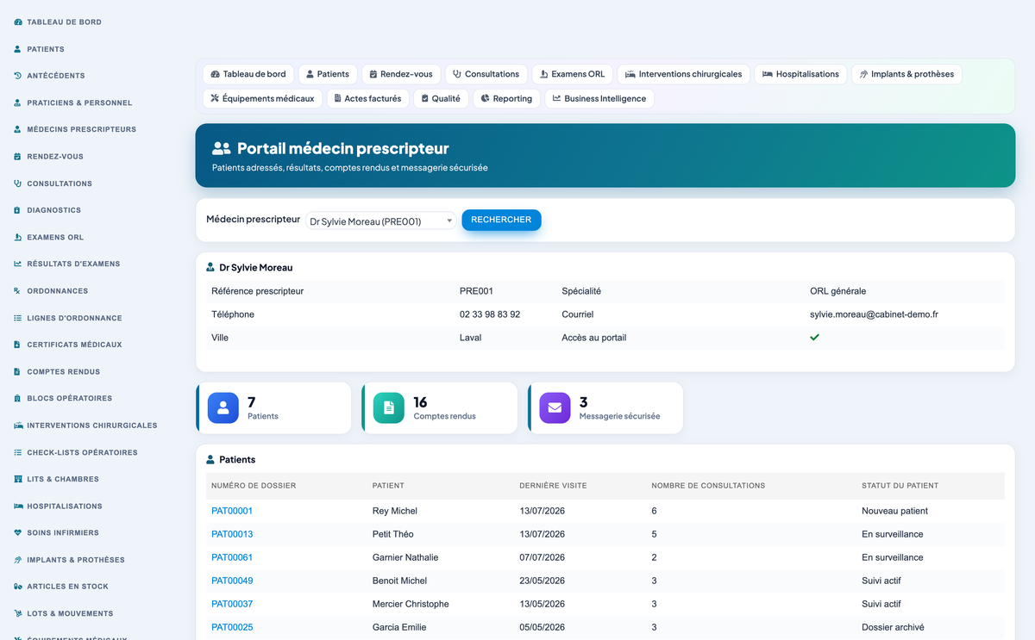
Task: Click the Rendez-vous calendar icon in sidebar
Action: (18, 157)
